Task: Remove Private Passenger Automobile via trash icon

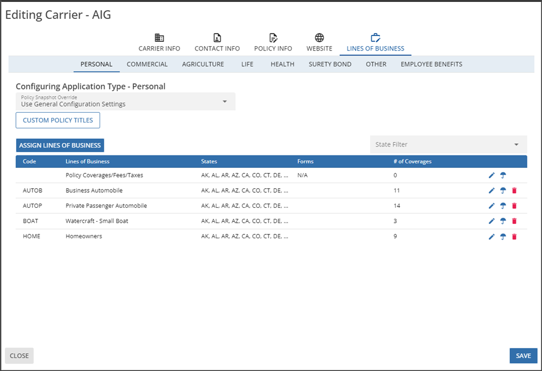Action: [x=514, y=206]
